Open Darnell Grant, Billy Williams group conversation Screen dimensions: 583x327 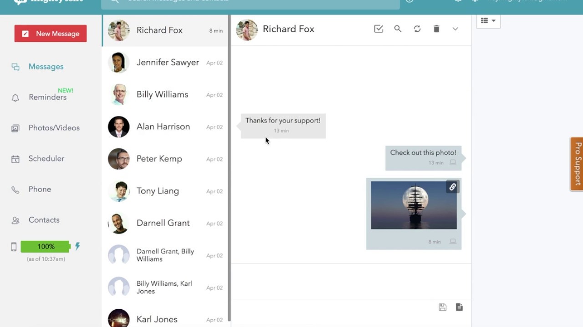(165, 255)
